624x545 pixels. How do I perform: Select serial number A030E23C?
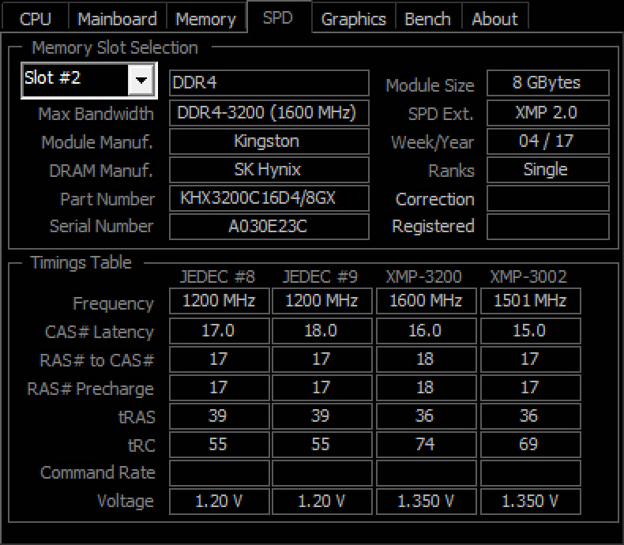(x=269, y=227)
